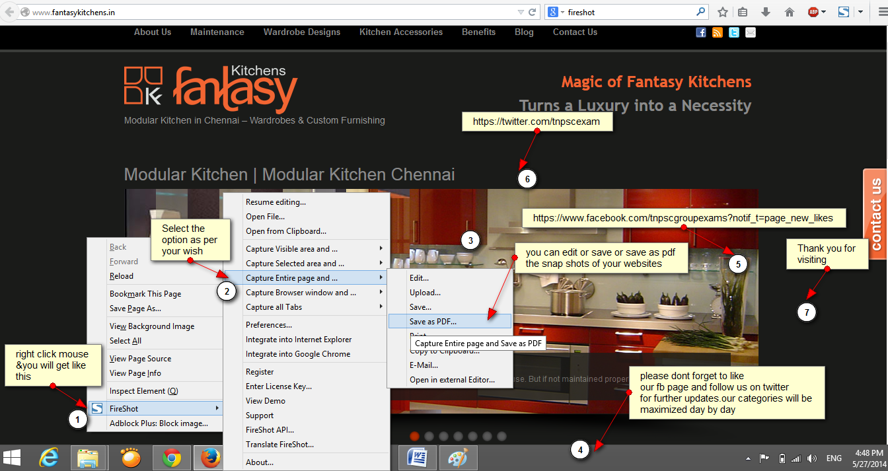888x471 pixels.
Task: Open the Blog navigation link
Action: 524,32
